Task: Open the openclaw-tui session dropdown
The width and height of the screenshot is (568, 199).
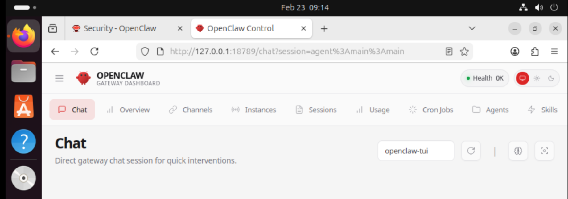Action: [416, 151]
